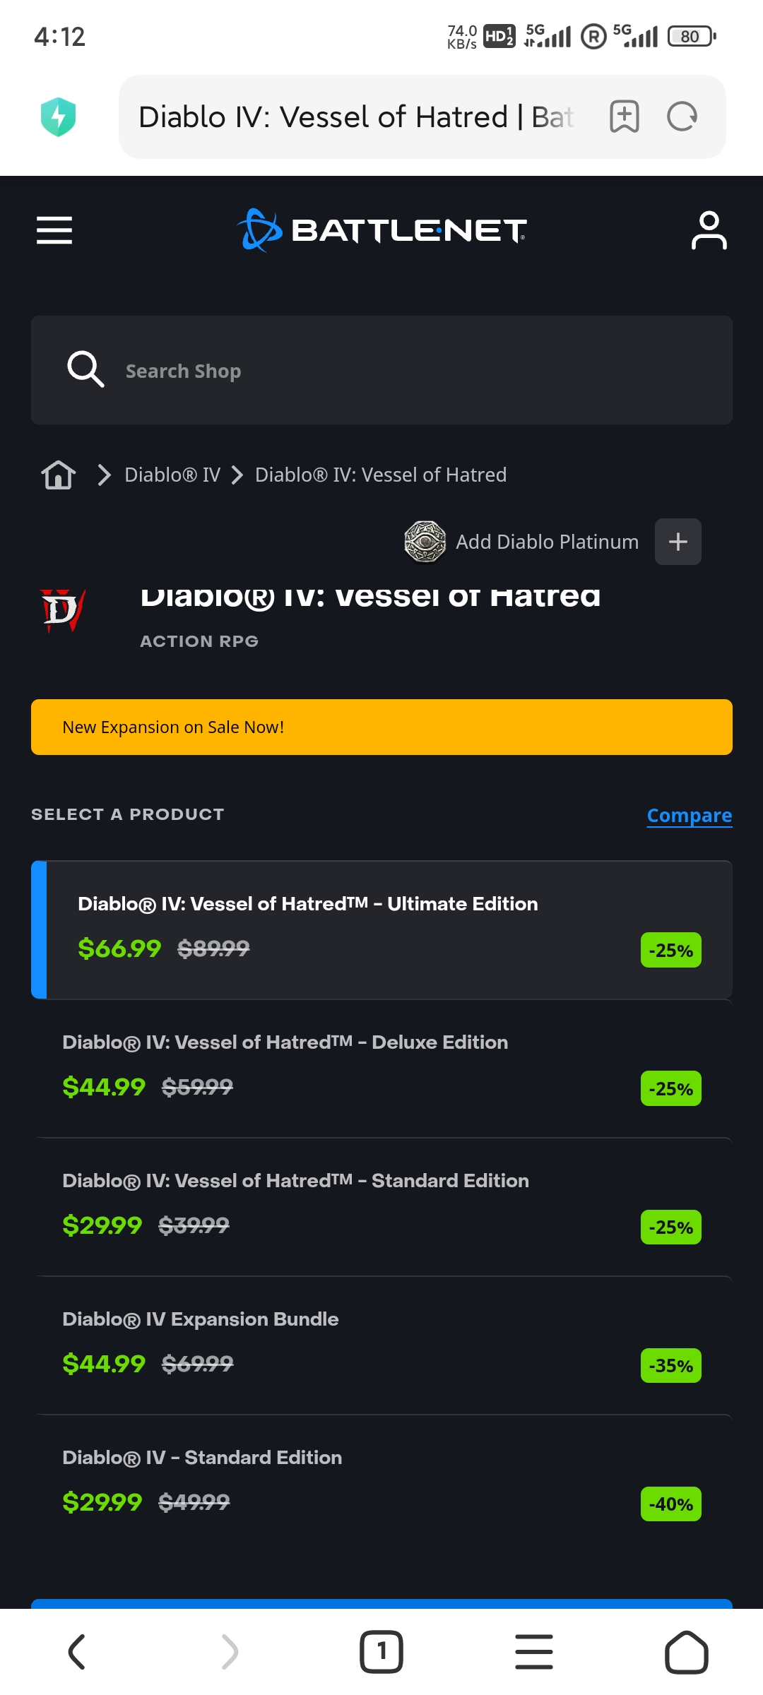The width and height of the screenshot is (763, 1695).
Task: Tap the New Expansion on Sale Now banner
Action: pos(381,727)
